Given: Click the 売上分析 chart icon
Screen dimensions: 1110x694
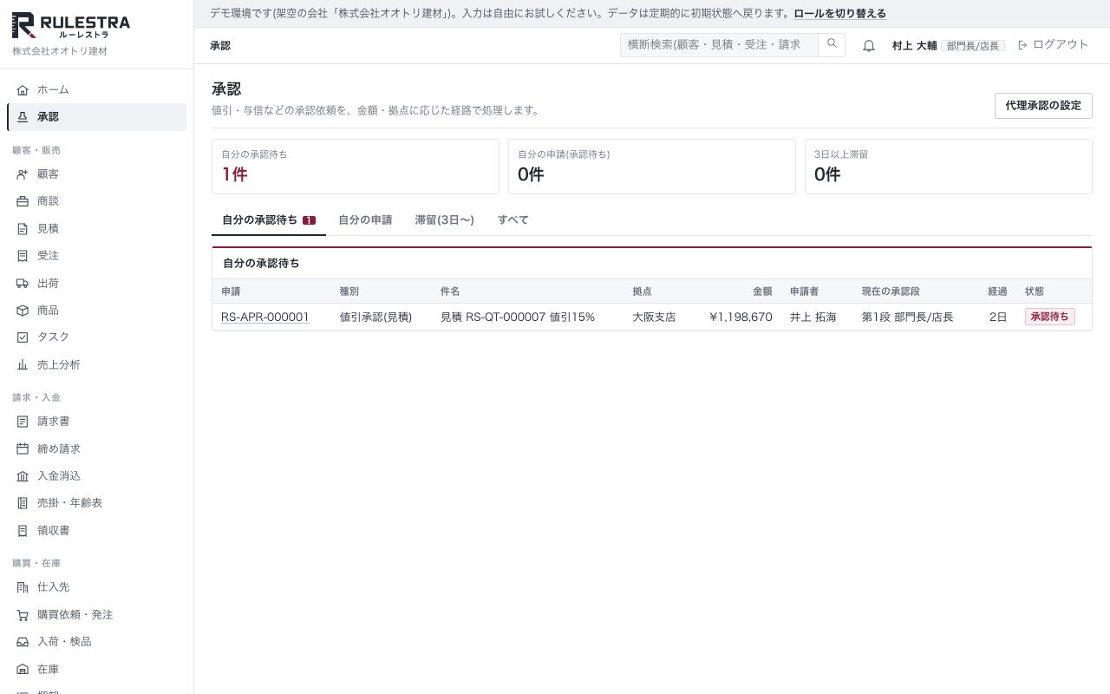Looking at the screenshot, I should (23, 365).
